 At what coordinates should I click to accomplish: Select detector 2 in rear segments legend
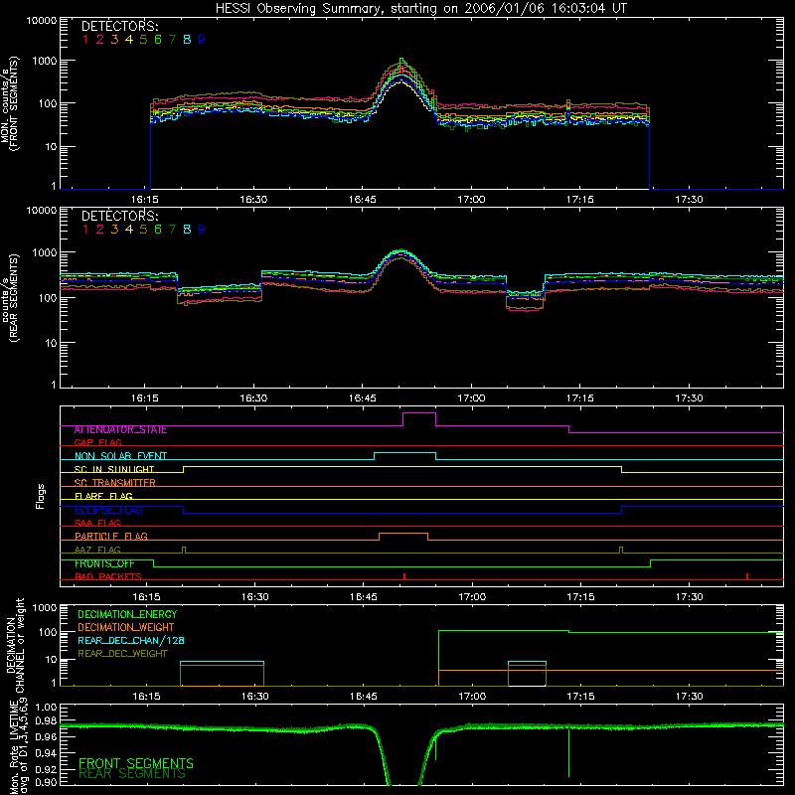coord(100,230)
